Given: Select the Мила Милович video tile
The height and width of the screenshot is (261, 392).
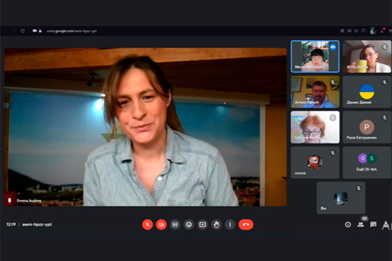Looking at the screenshot, I should coord(315,57).
